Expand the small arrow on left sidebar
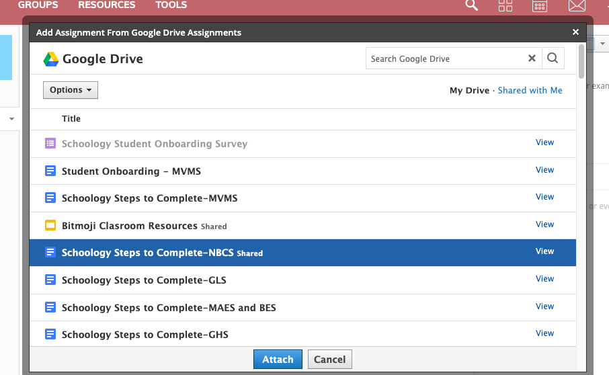The width and height of the screenshot is (609, 375). (11, 119)
